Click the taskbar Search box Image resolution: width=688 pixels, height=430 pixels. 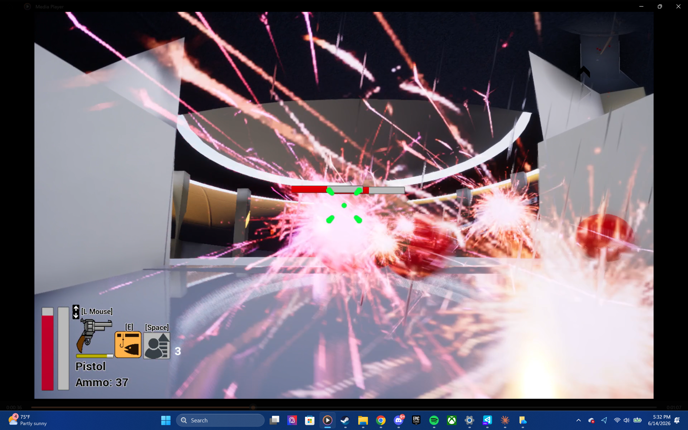[x=220, y=420]
